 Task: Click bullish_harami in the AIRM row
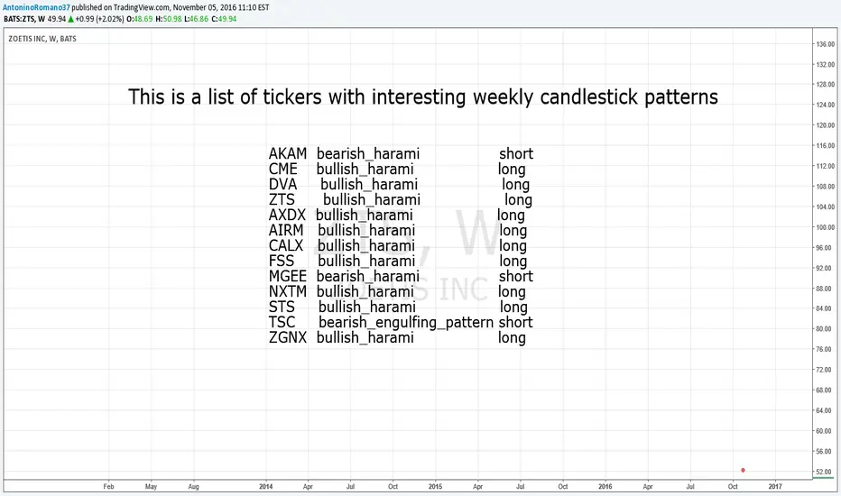tap(366, 231)
